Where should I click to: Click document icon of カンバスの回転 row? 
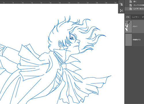tap(130, 5)
